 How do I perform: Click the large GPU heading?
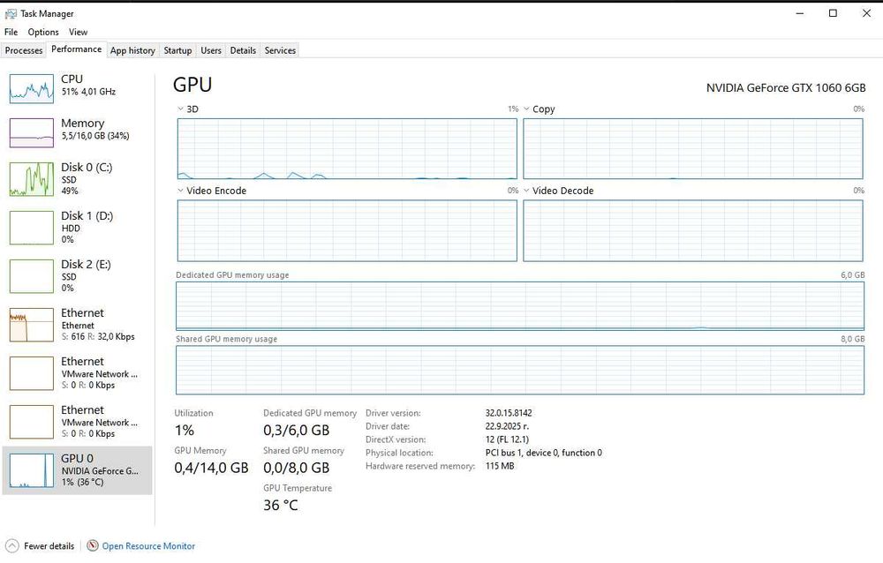[x=192, y=85]
